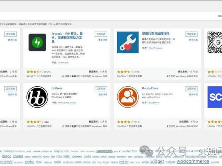Select the widget tag

tap(157, 161)
